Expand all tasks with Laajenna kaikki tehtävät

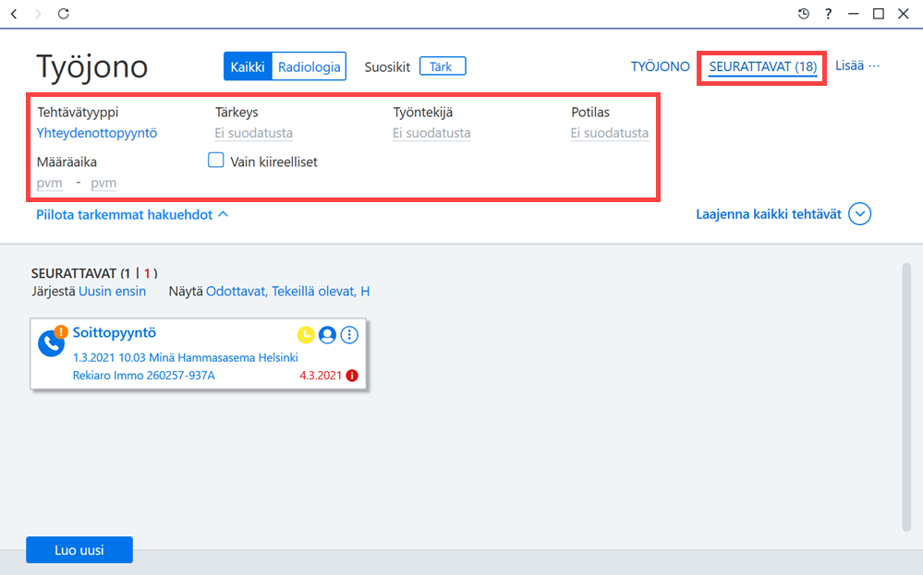click(783, 214)
